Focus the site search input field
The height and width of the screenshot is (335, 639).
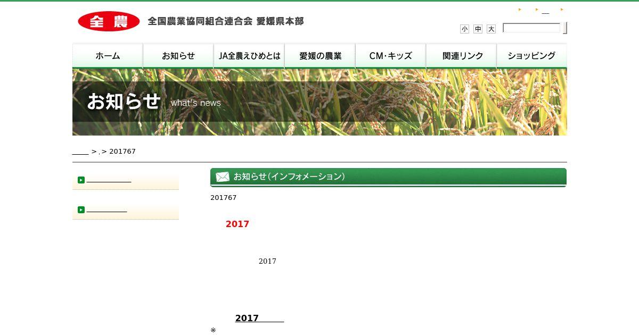pos(531,28)
